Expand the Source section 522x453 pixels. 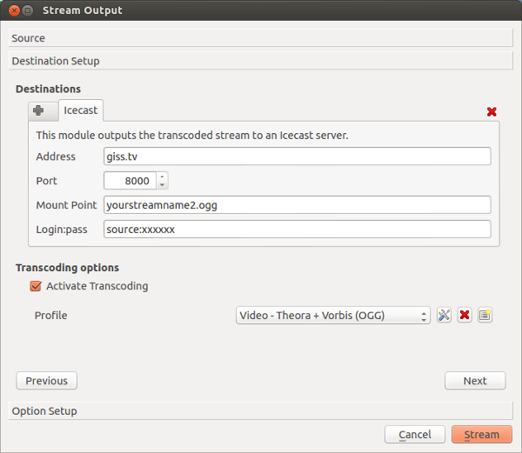261,38
